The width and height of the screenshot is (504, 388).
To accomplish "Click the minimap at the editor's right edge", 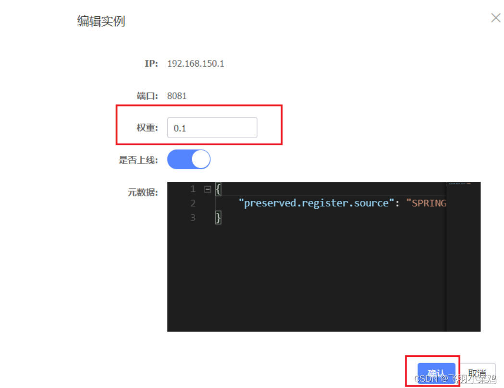I will (x=463, y=257).
